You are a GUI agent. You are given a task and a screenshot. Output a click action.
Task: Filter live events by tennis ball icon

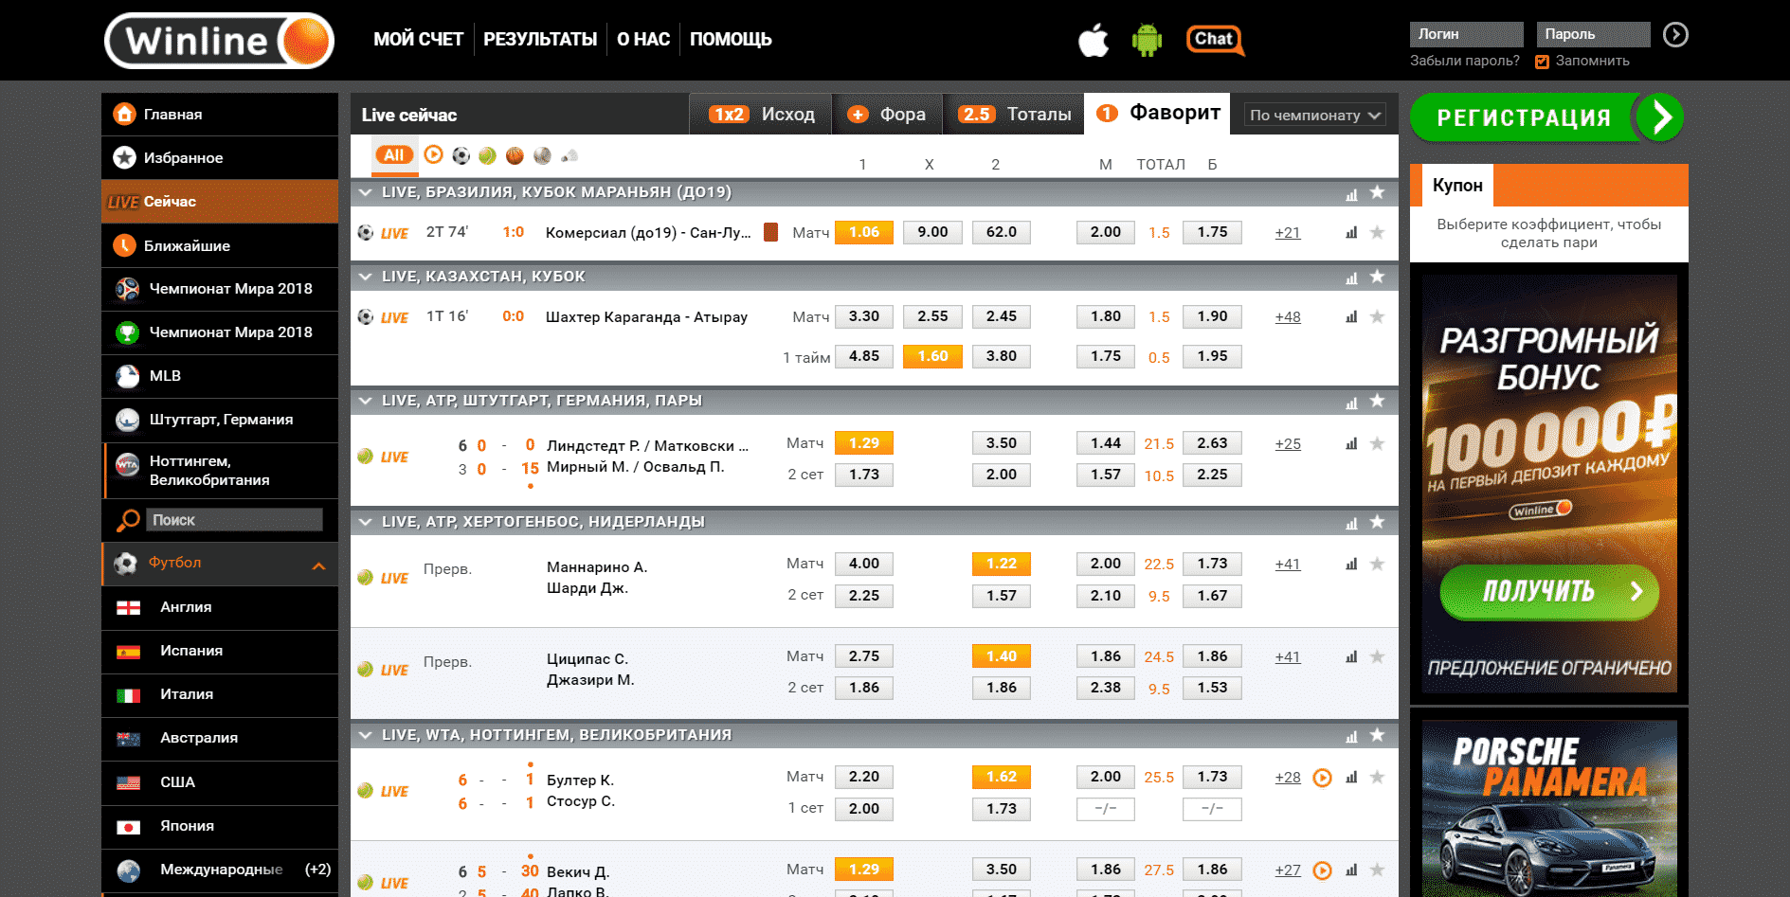click(x=487, y=155)
